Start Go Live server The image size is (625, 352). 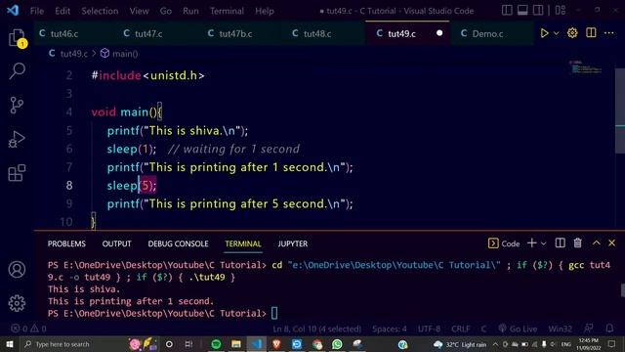pos(518,329)
